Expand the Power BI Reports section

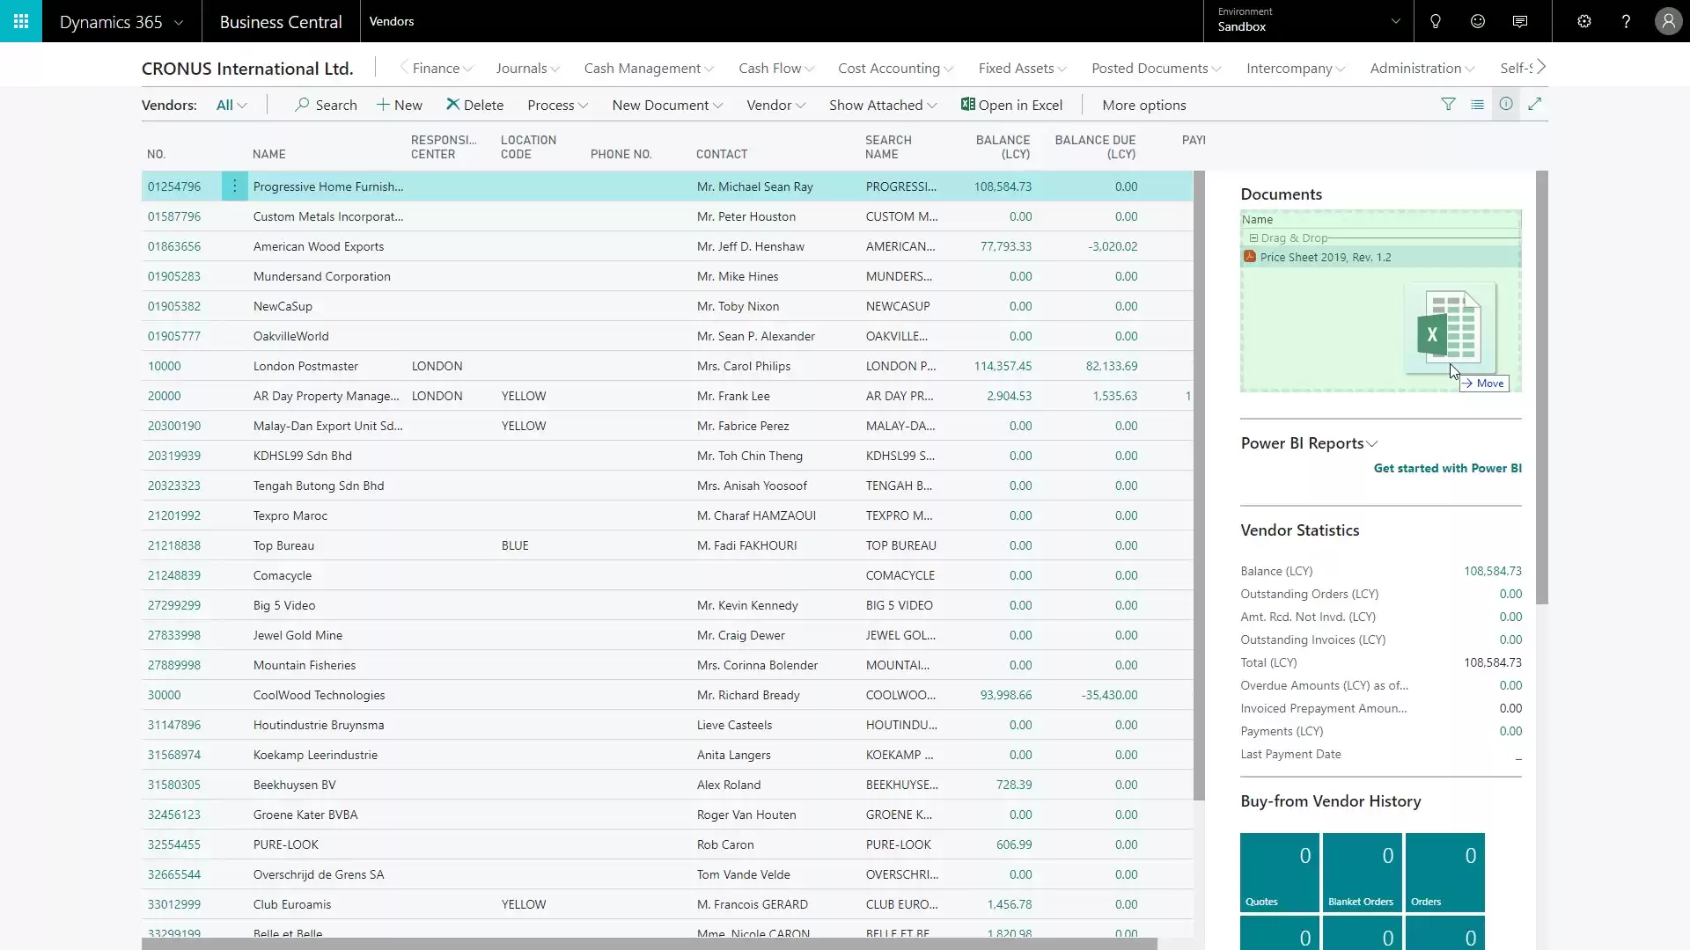pyautogui.click(x=1371, y=443)
